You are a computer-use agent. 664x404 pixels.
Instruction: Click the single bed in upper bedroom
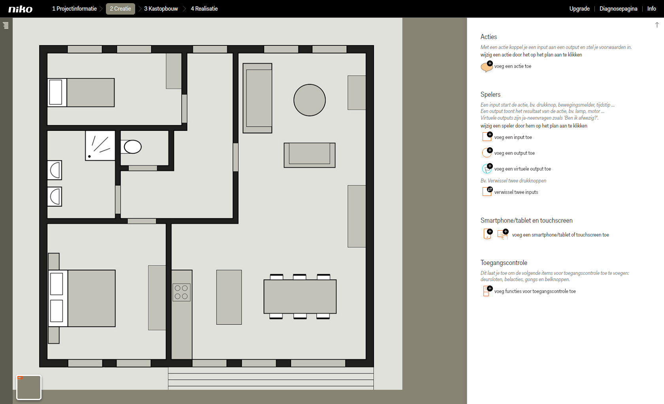tap(81, 92)
